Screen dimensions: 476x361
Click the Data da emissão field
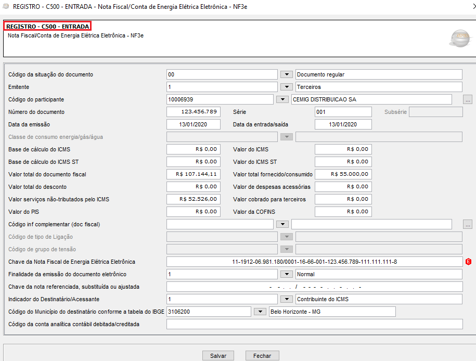click(193, 124)
